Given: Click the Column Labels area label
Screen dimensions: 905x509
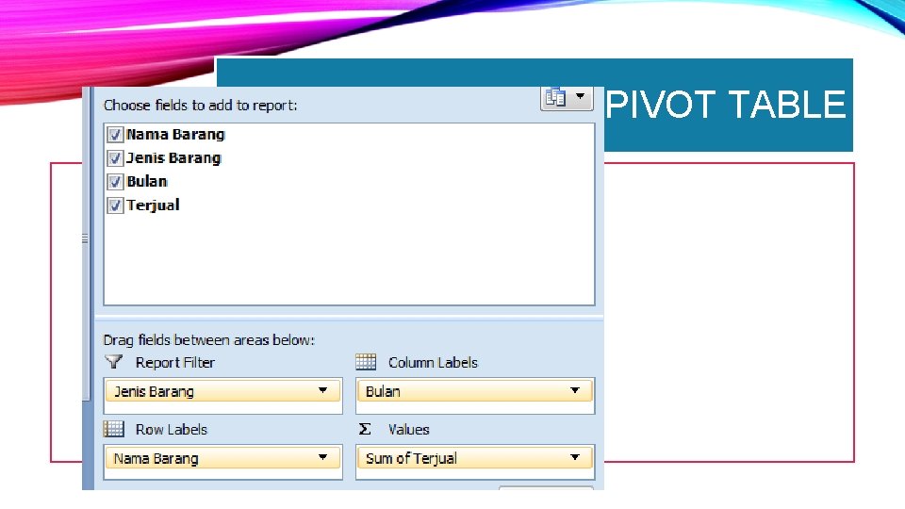Looking at the screenshot, I should tap(433, 362).
